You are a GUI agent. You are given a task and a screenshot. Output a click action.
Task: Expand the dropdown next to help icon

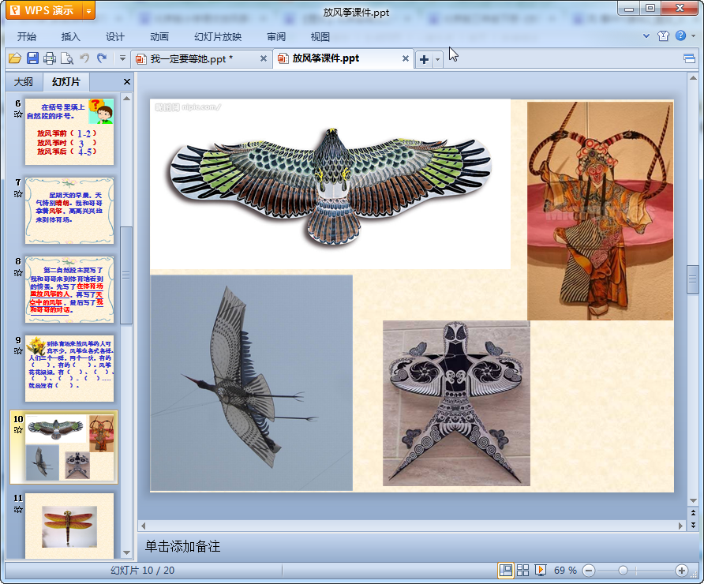click(x=693, y=36)
